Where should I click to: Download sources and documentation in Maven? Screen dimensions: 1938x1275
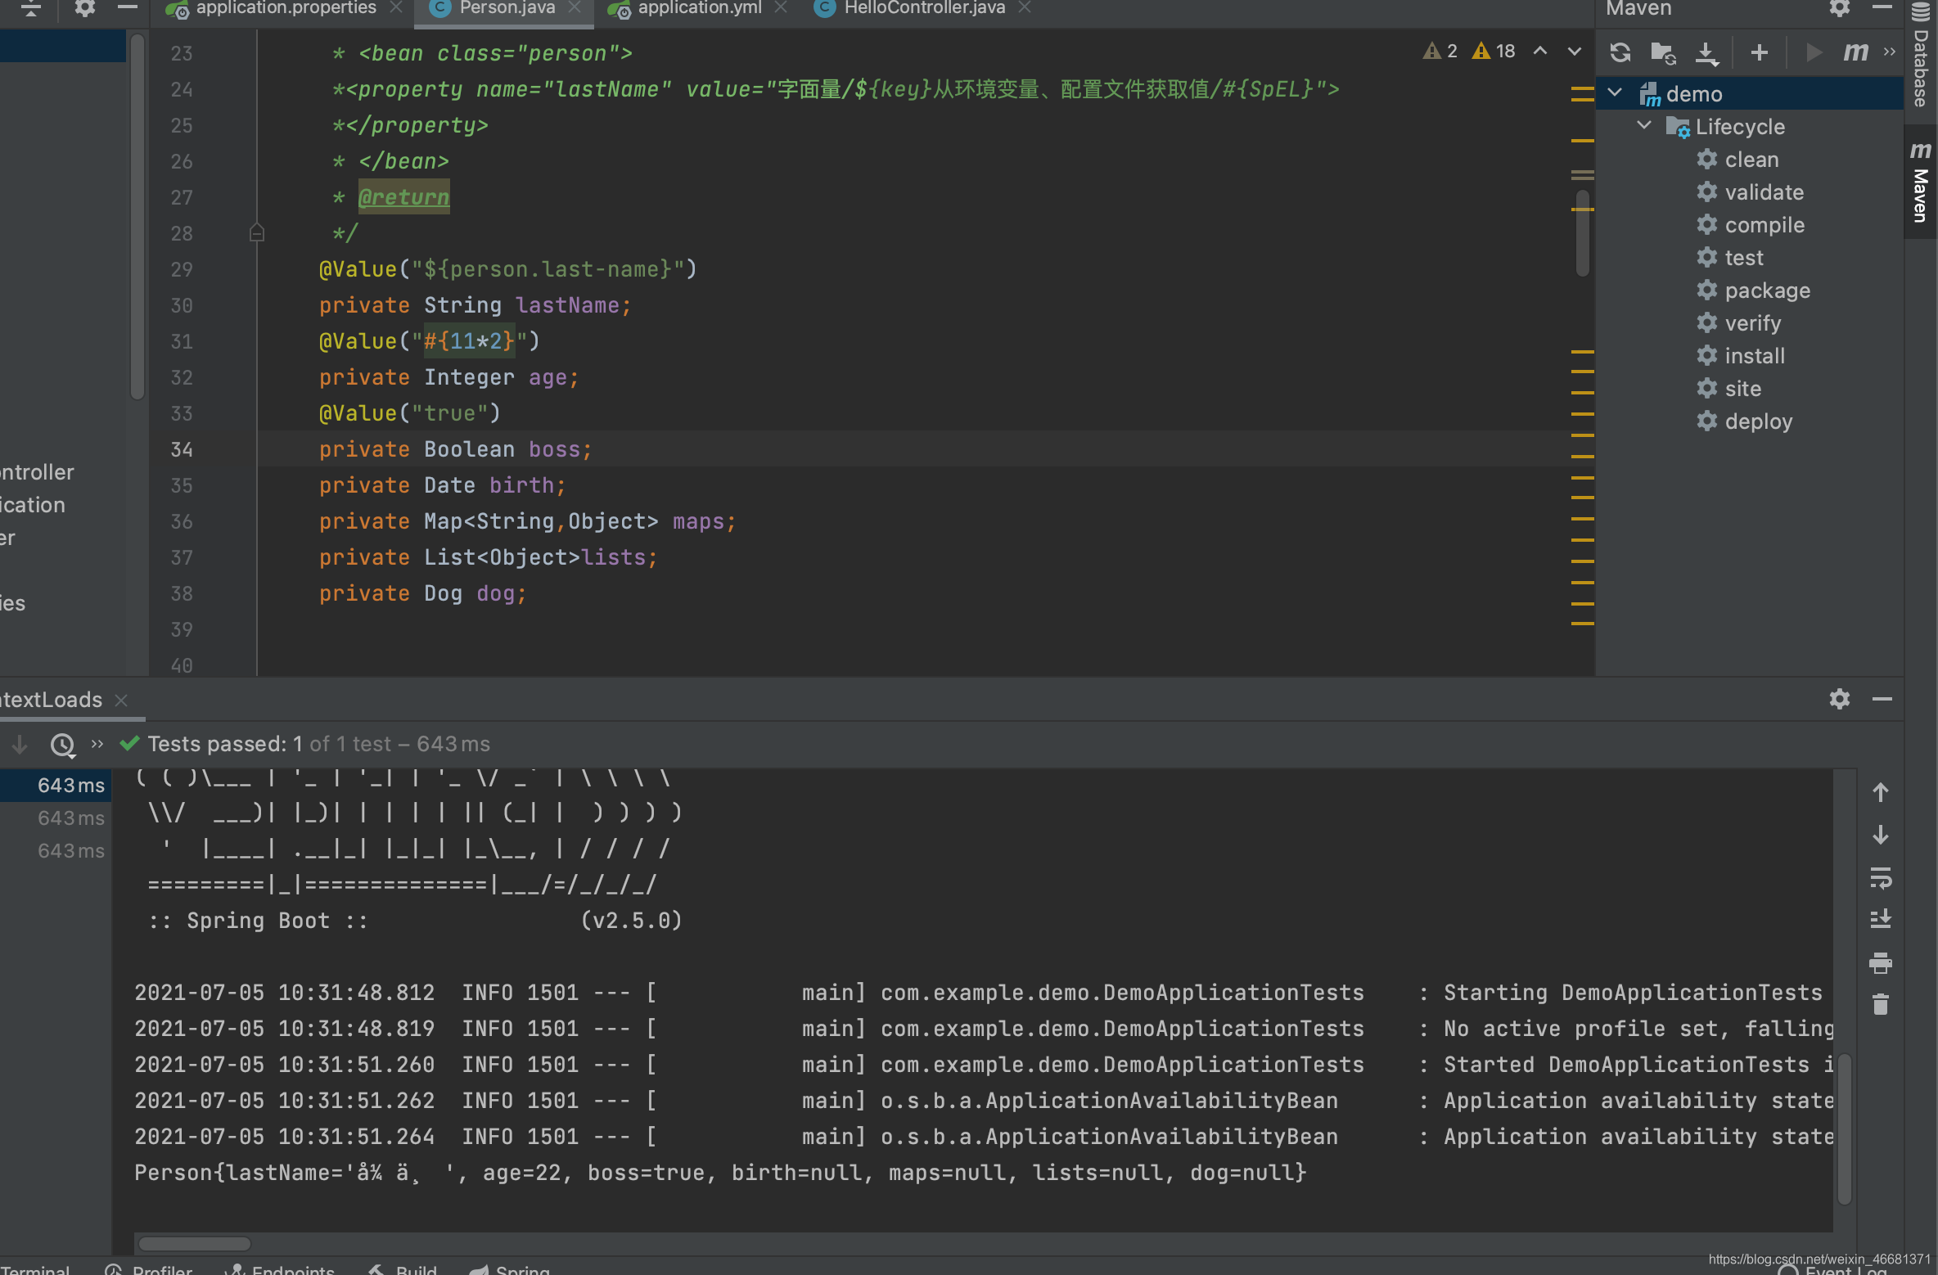1706,52
